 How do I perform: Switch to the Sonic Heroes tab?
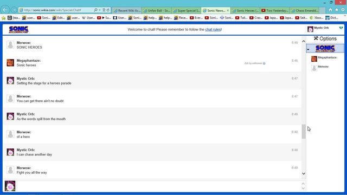(x=246, y=10)
